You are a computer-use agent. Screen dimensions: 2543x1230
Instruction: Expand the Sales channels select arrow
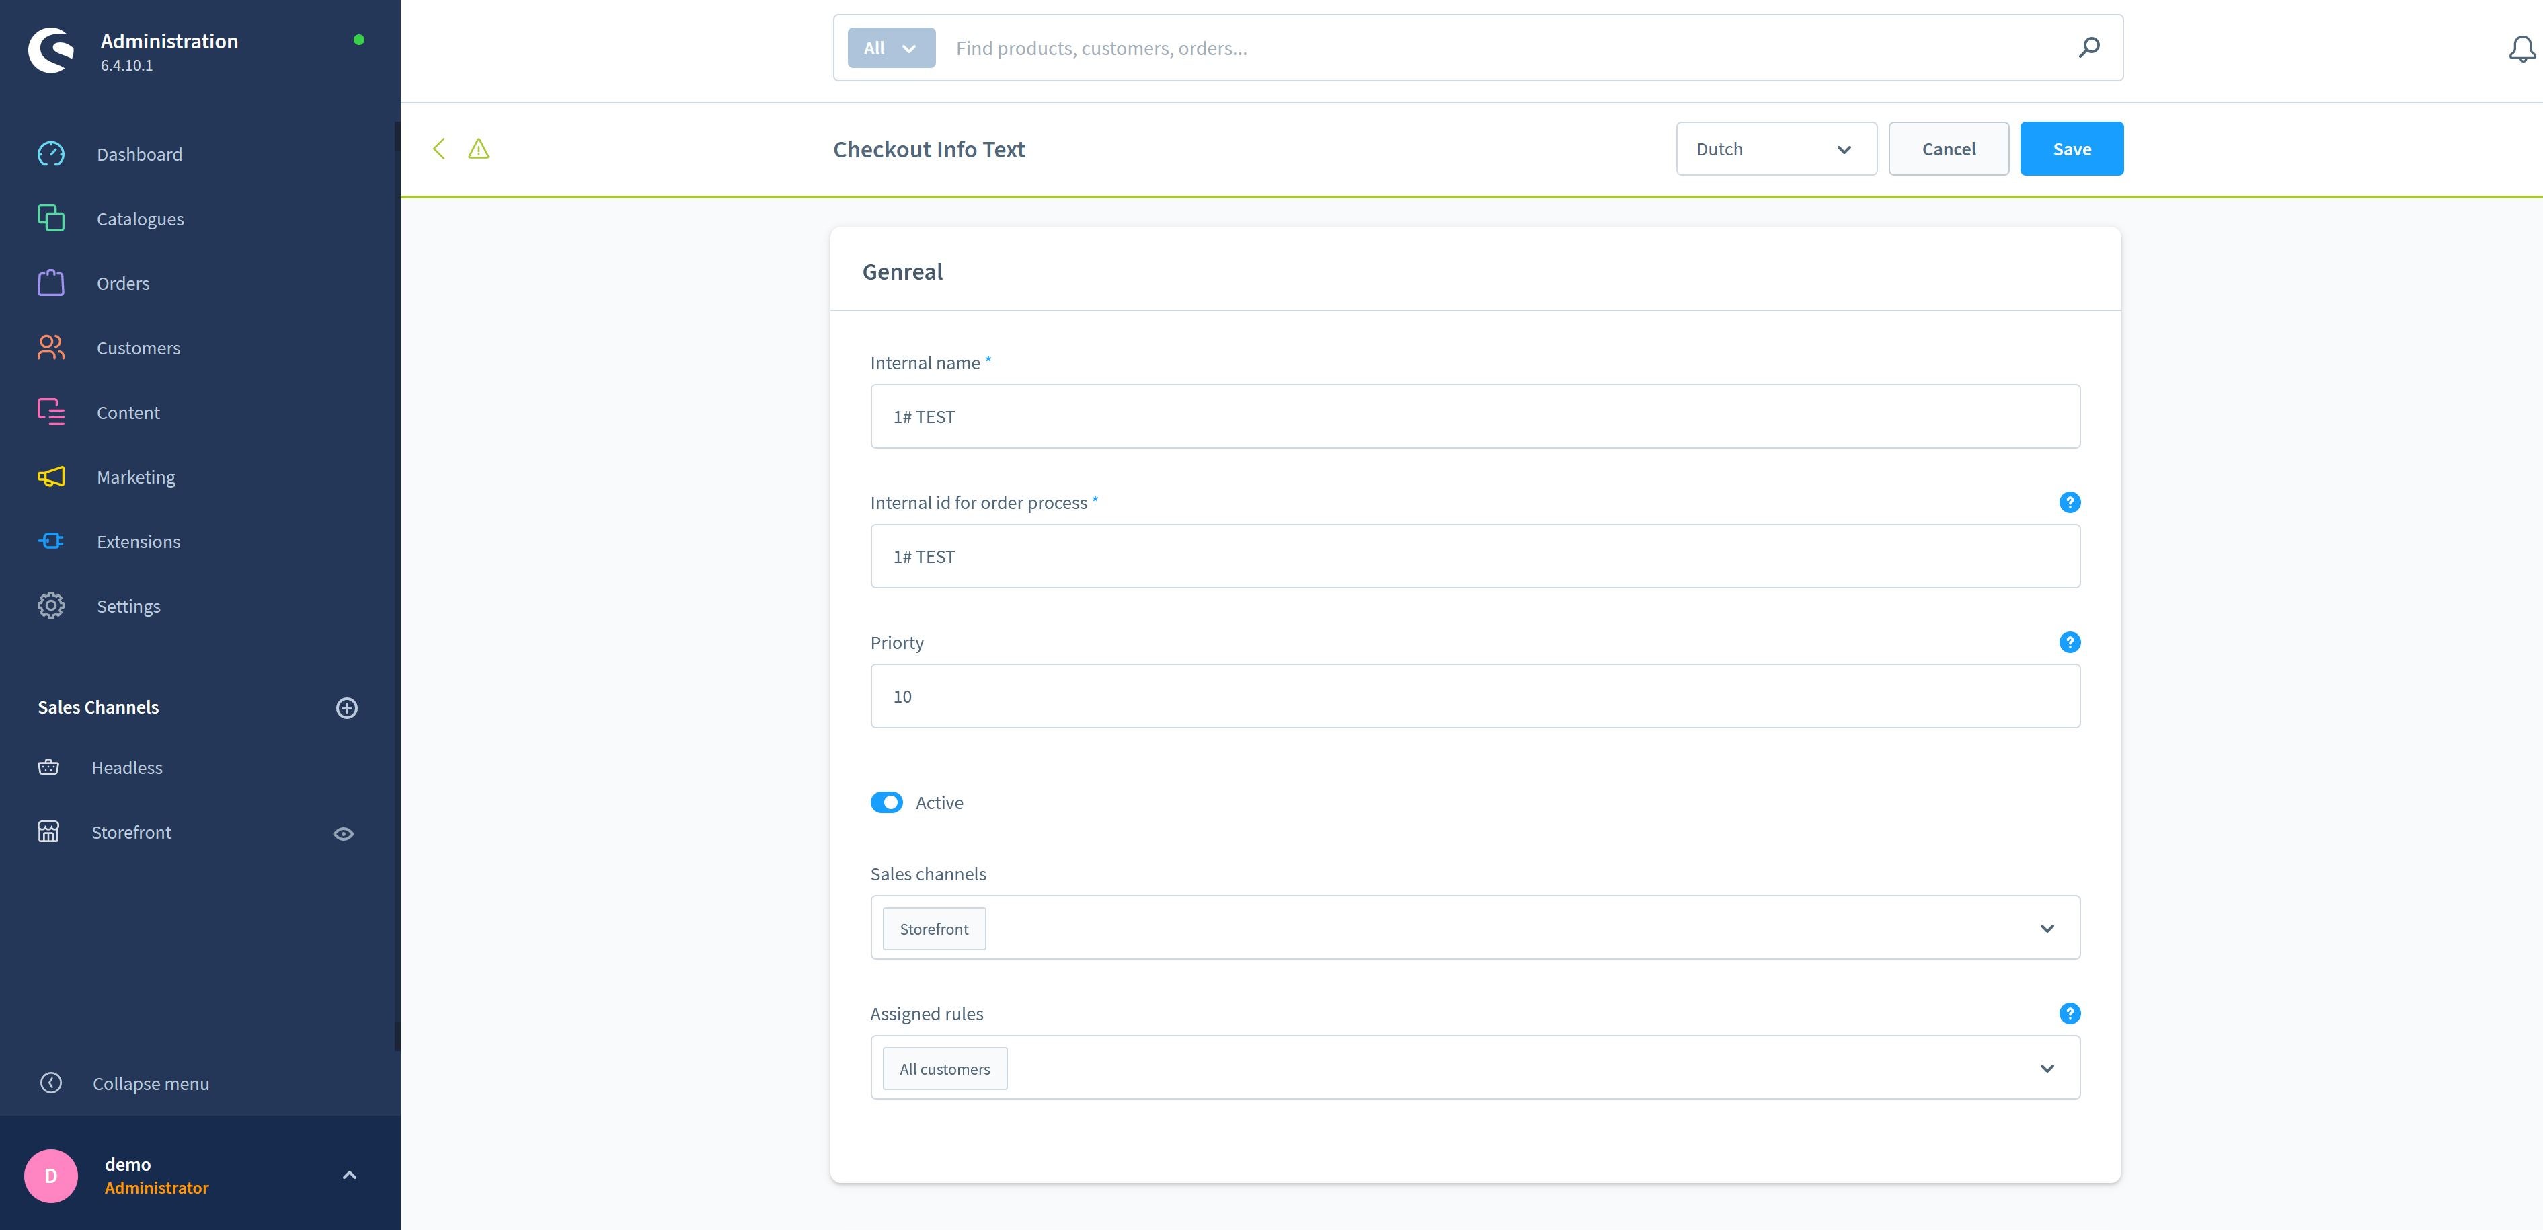pos(2047,929)
